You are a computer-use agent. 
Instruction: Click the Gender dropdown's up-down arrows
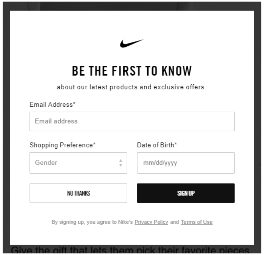(121, 163)
